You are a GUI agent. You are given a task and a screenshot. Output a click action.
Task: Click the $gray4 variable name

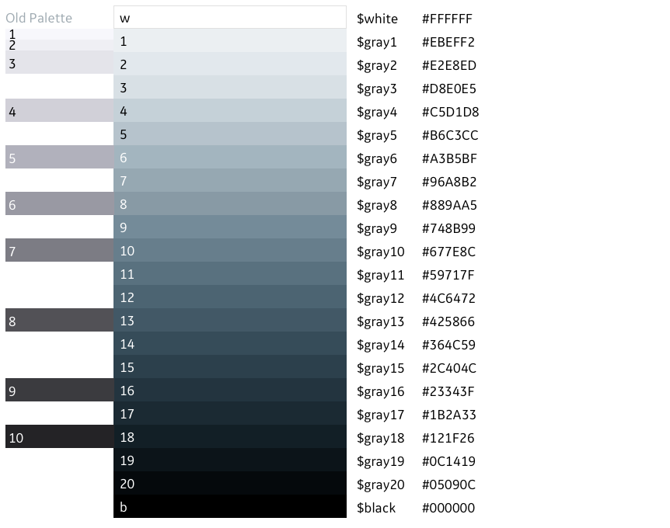coord(377,112)
